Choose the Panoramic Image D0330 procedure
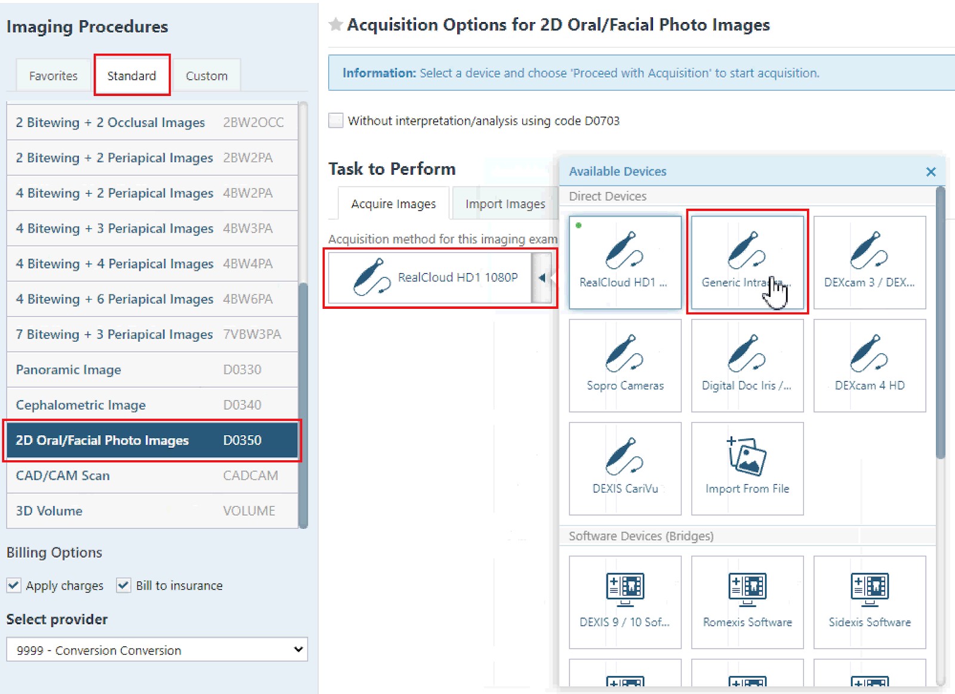Screen dimensions: 955x694 click(x=152, y=370)
